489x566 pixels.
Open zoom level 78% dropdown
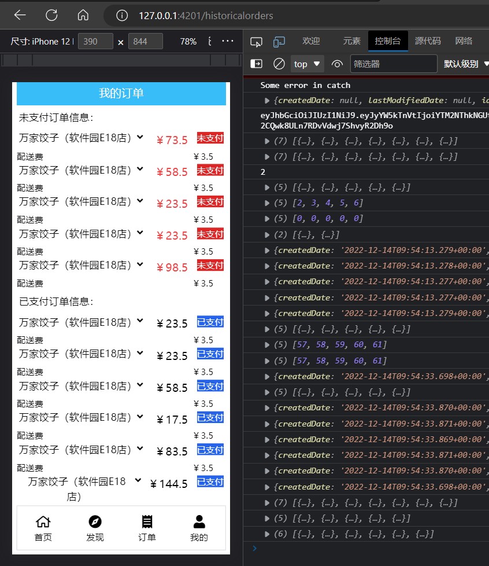coord(188,42)
